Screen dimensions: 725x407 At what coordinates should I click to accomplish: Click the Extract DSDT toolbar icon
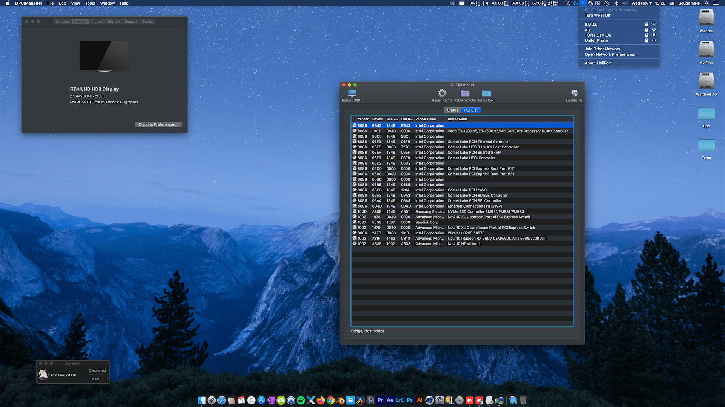(352, 93)
